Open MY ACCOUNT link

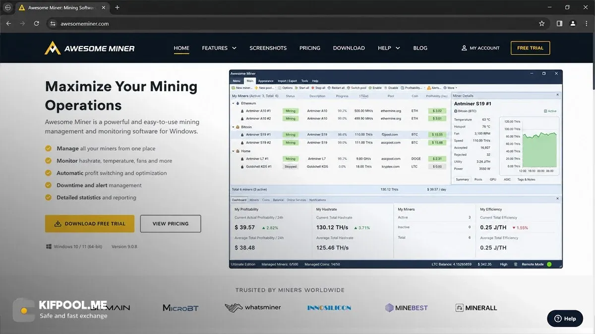click(x=480, y=48)
